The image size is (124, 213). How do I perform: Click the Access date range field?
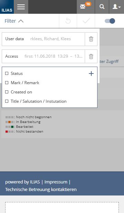pyautogui.click(x=43, y=56)
